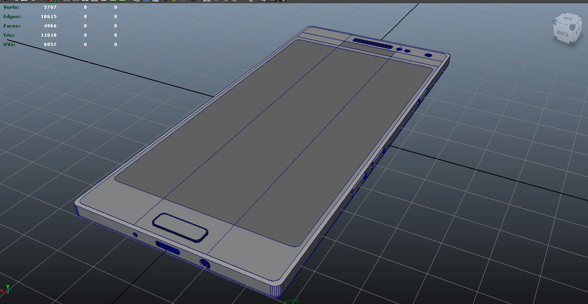
Task: Select the headphone jack on the phone's bottom edge
Action: [205, 265]
